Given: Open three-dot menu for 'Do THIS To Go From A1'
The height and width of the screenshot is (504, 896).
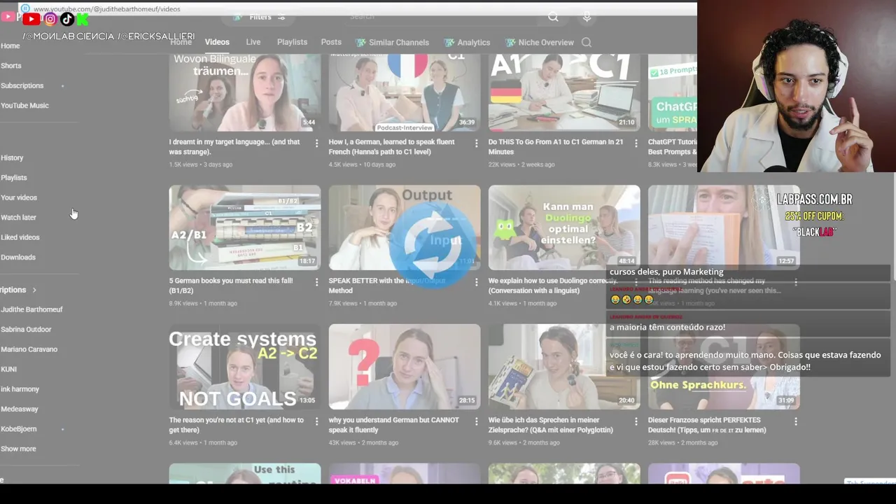Looking at the screenshot, I should point(636,143).
